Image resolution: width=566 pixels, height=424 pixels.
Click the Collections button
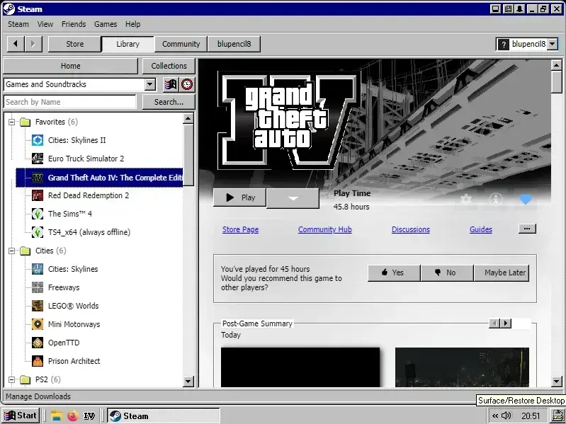(x=169, y=66)
